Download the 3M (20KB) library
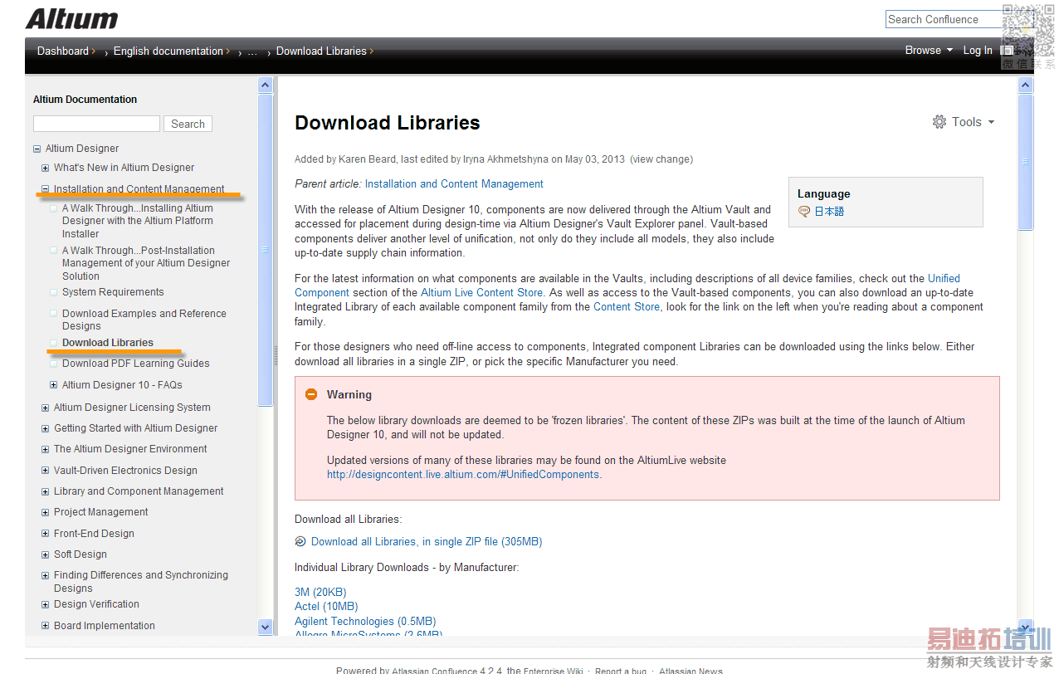Viewport: 1059px width, 674px height. [x=320, y=593]
